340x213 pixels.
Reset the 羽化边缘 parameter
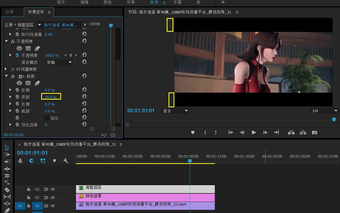point(84,124)
